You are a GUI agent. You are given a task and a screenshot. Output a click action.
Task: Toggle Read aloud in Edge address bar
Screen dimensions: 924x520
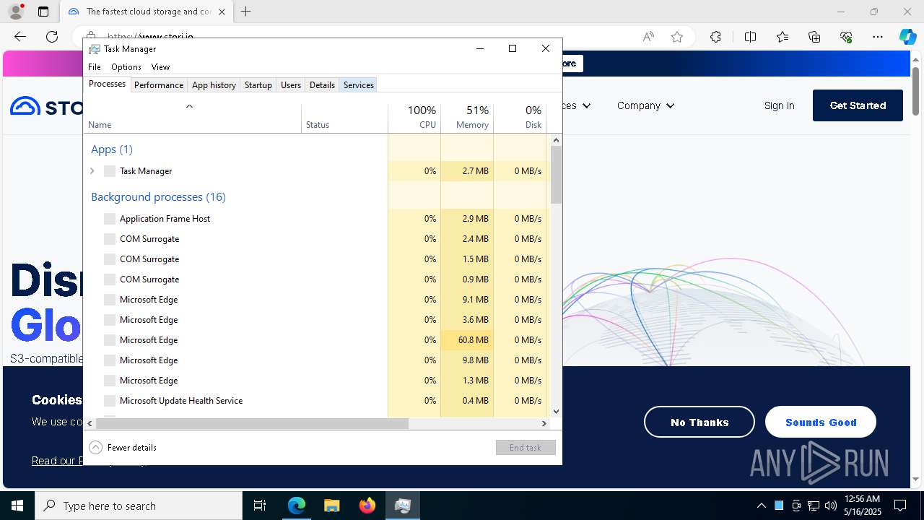(648, 37)
